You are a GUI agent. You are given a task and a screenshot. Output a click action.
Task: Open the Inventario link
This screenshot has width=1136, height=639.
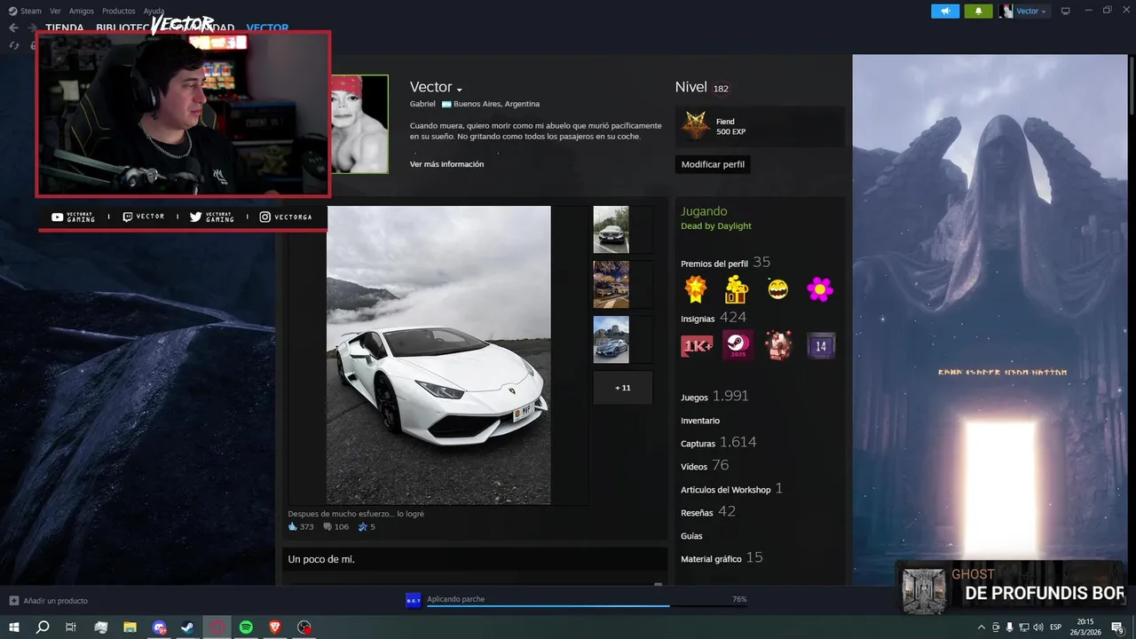700,421
